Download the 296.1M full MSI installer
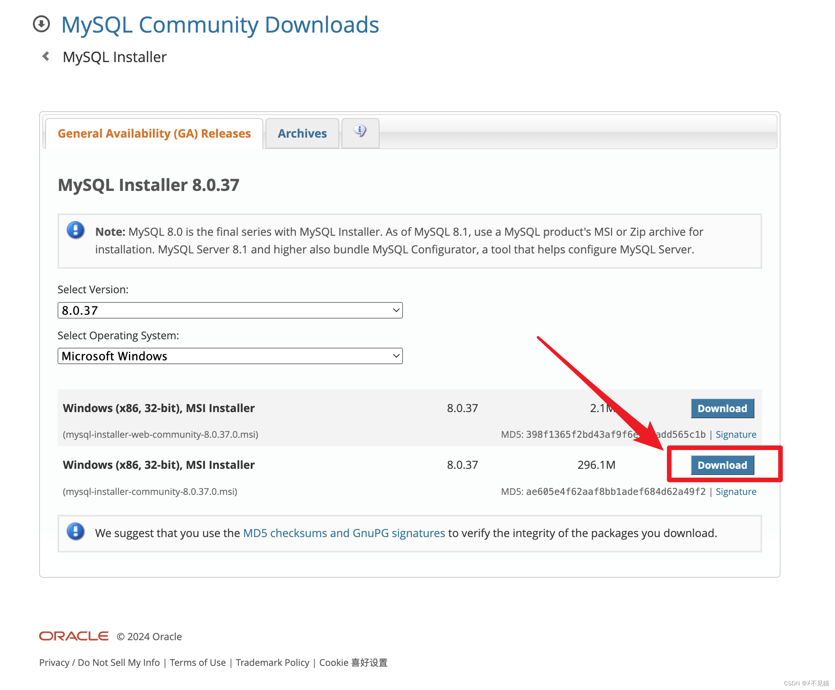Screen dimensions: 835x690 [722, 465]
